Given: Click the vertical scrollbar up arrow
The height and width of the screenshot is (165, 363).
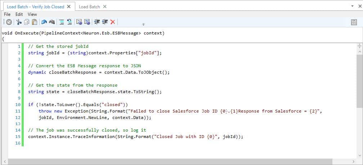Looking at the screenshot, I should tap(359, 51).
